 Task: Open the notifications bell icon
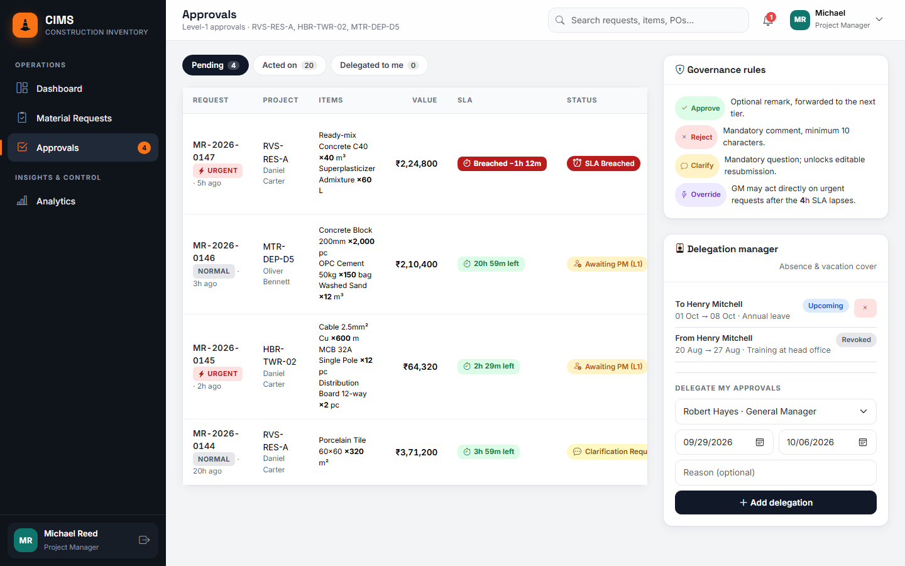768,20
